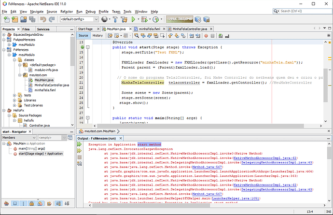Run the project with green play icon

(x=133, y=19)
